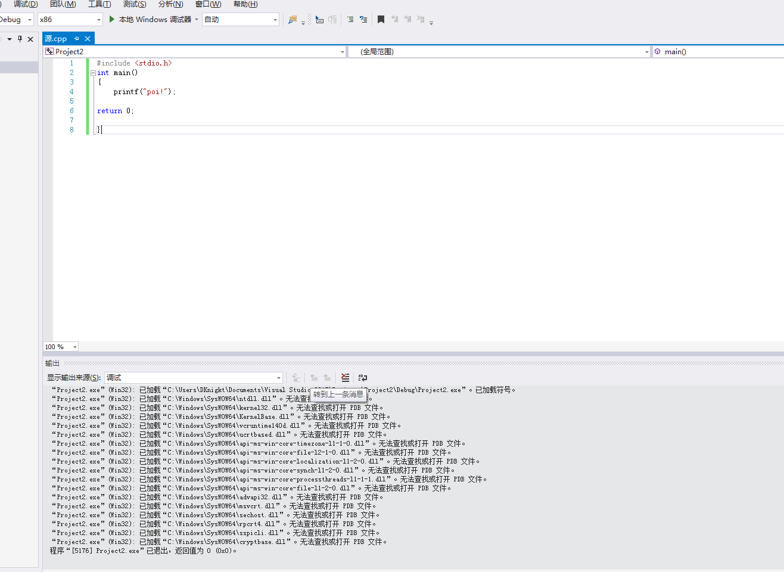Go to next message in Output

tap(327, 378)
